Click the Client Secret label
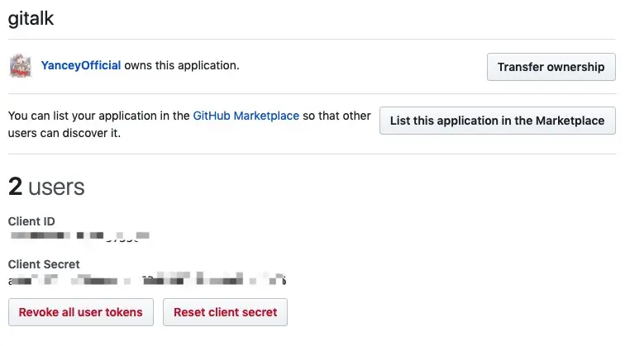 point(44,264)
